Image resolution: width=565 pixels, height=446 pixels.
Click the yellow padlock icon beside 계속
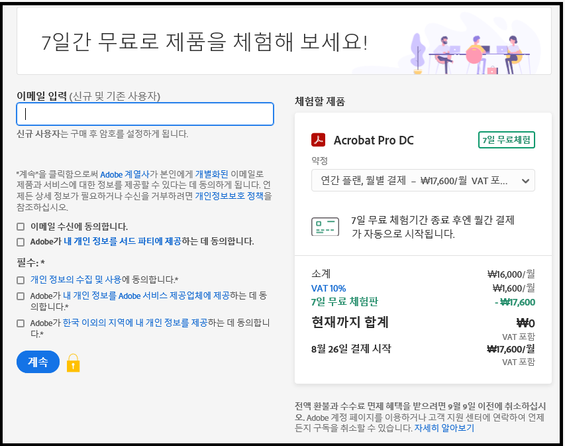tap(73, 362)
